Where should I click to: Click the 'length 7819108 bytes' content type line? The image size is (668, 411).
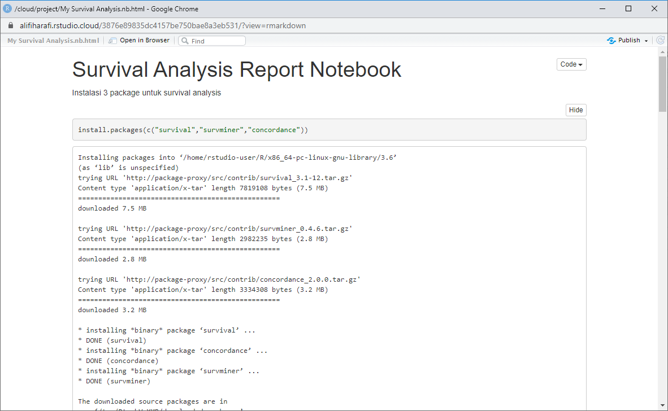(203, 188)
